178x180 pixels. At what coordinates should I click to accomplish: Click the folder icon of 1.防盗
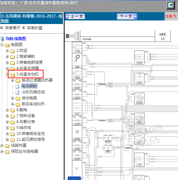[12, 51]
